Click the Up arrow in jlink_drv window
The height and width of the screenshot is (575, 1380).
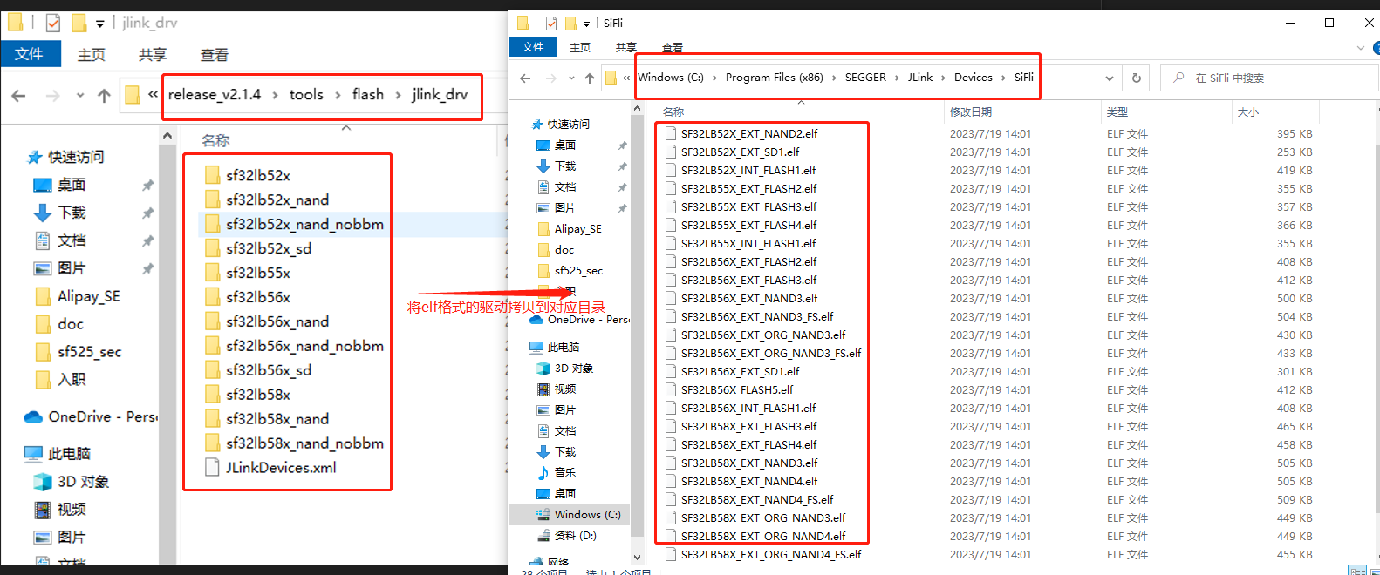pos(104,96)
